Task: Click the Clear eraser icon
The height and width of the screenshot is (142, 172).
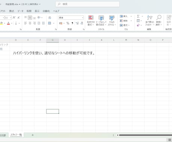Action: (x=138, y=25)
